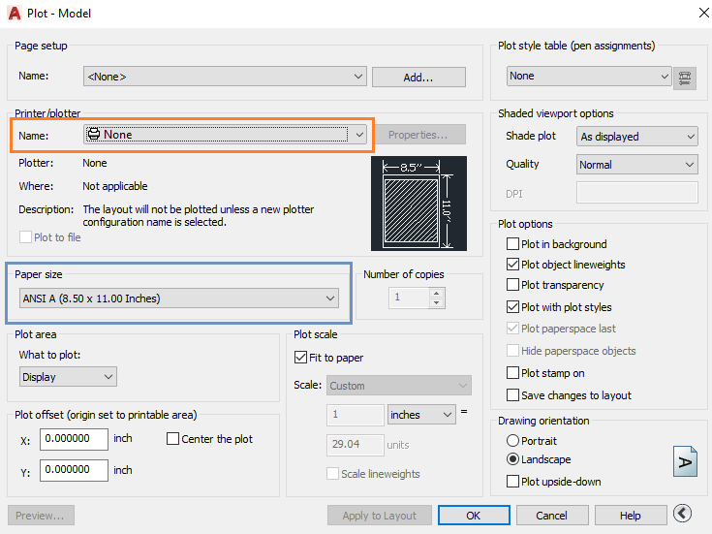Click the OK button

pos(474,516)
